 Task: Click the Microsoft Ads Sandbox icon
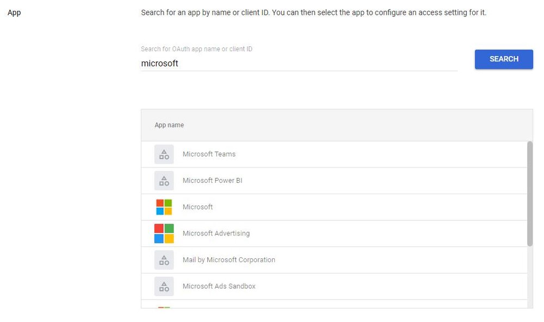tap(164, 286)
